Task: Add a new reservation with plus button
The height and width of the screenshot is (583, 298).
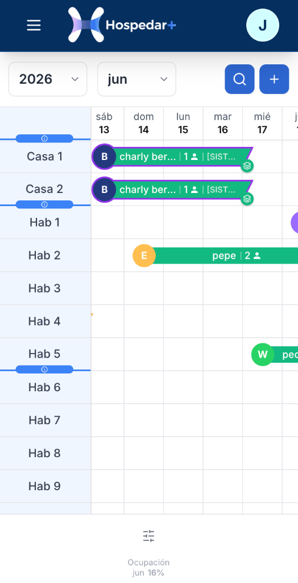Action: click(274, 79)
